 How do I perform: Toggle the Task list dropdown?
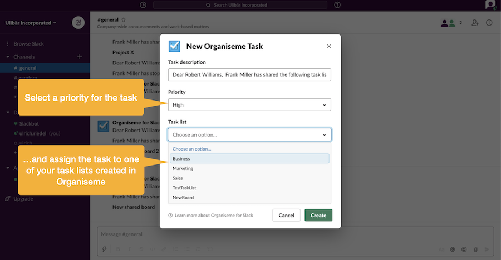pyautogui.click(x=249, y=134)
